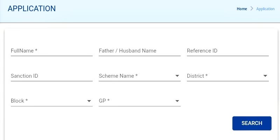Click the breadcrumb chevron separator icon

[x=252, y=9]
